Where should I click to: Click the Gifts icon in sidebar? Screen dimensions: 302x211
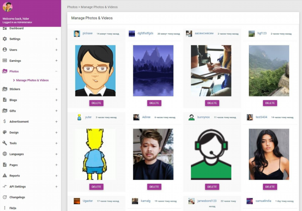pos(4,111)
